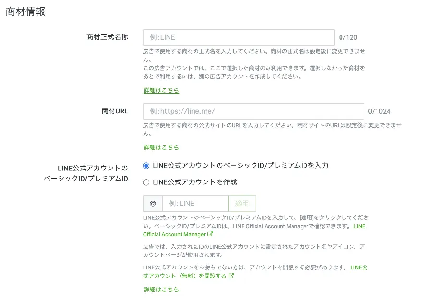
Task: Open the bottom 詳細はこちら link
Action: pos(161,290)
